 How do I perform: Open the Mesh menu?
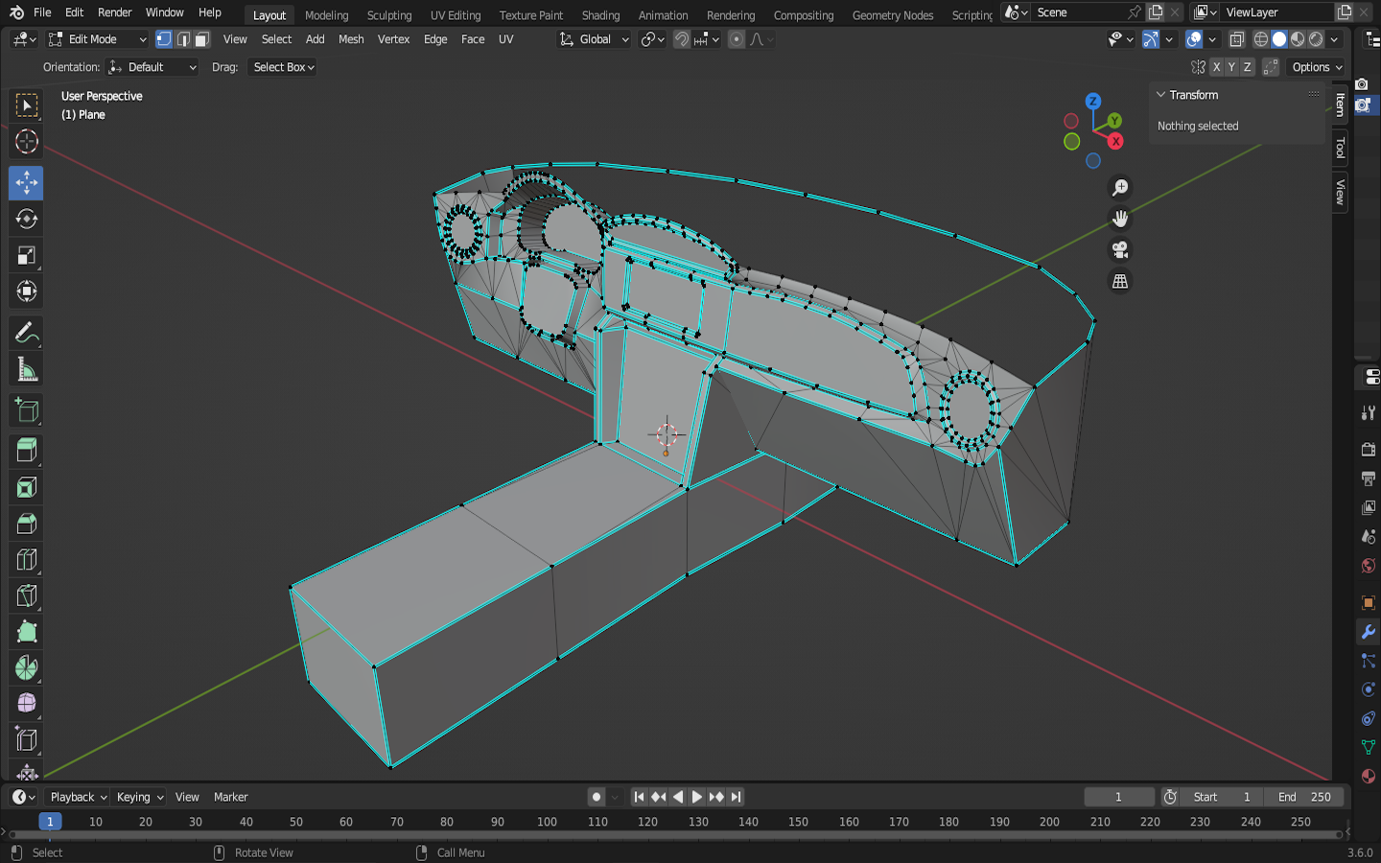[351, 39]
